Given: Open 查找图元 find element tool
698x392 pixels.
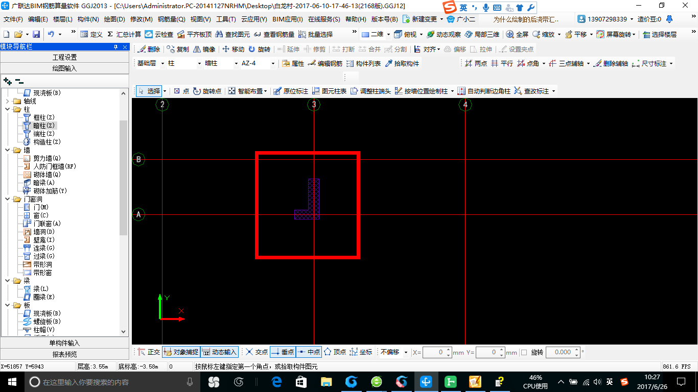Looking at the screenshot, I should (232, 34).
